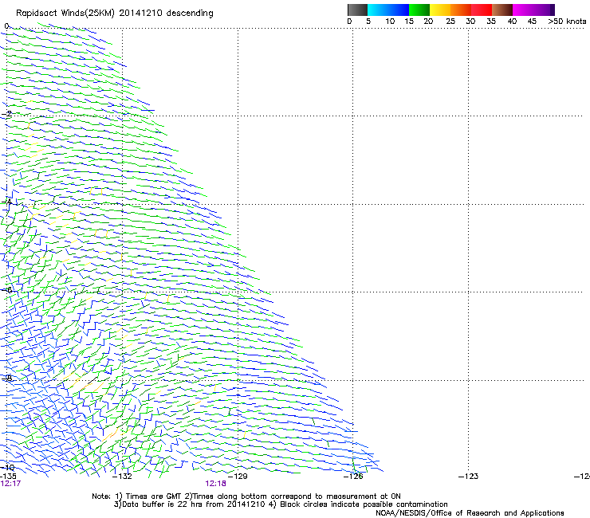Click the '-8' latitude axis label

6,378
